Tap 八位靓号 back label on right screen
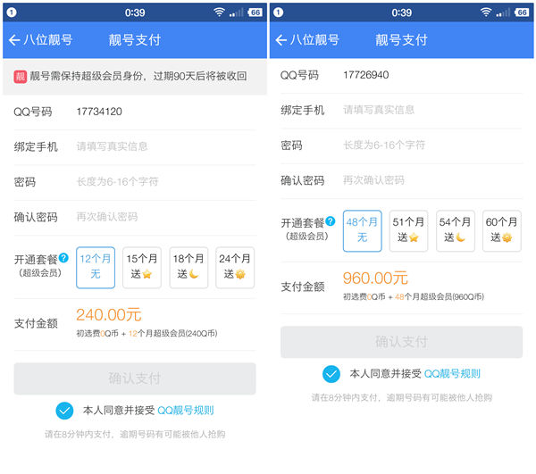 point(314,40)
